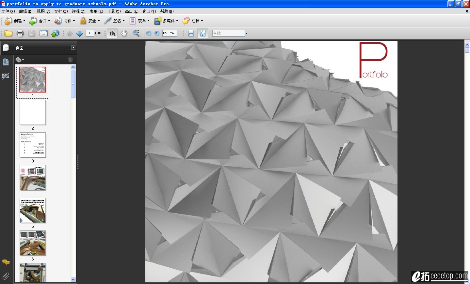
Task: Click thumbnail panel scroll down arrow
Action: tap(73, 280)
